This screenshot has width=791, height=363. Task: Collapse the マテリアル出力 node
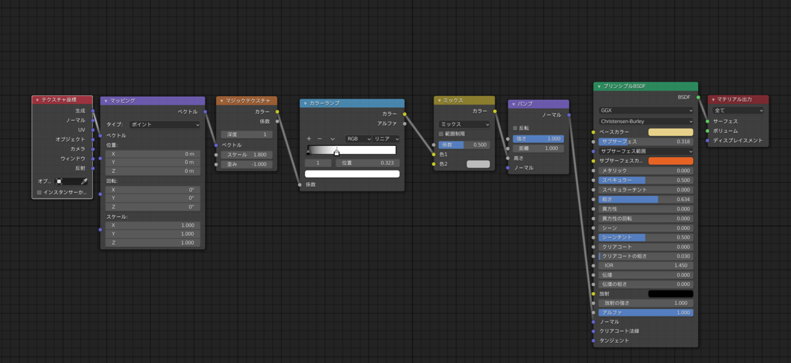coord(713,99)
